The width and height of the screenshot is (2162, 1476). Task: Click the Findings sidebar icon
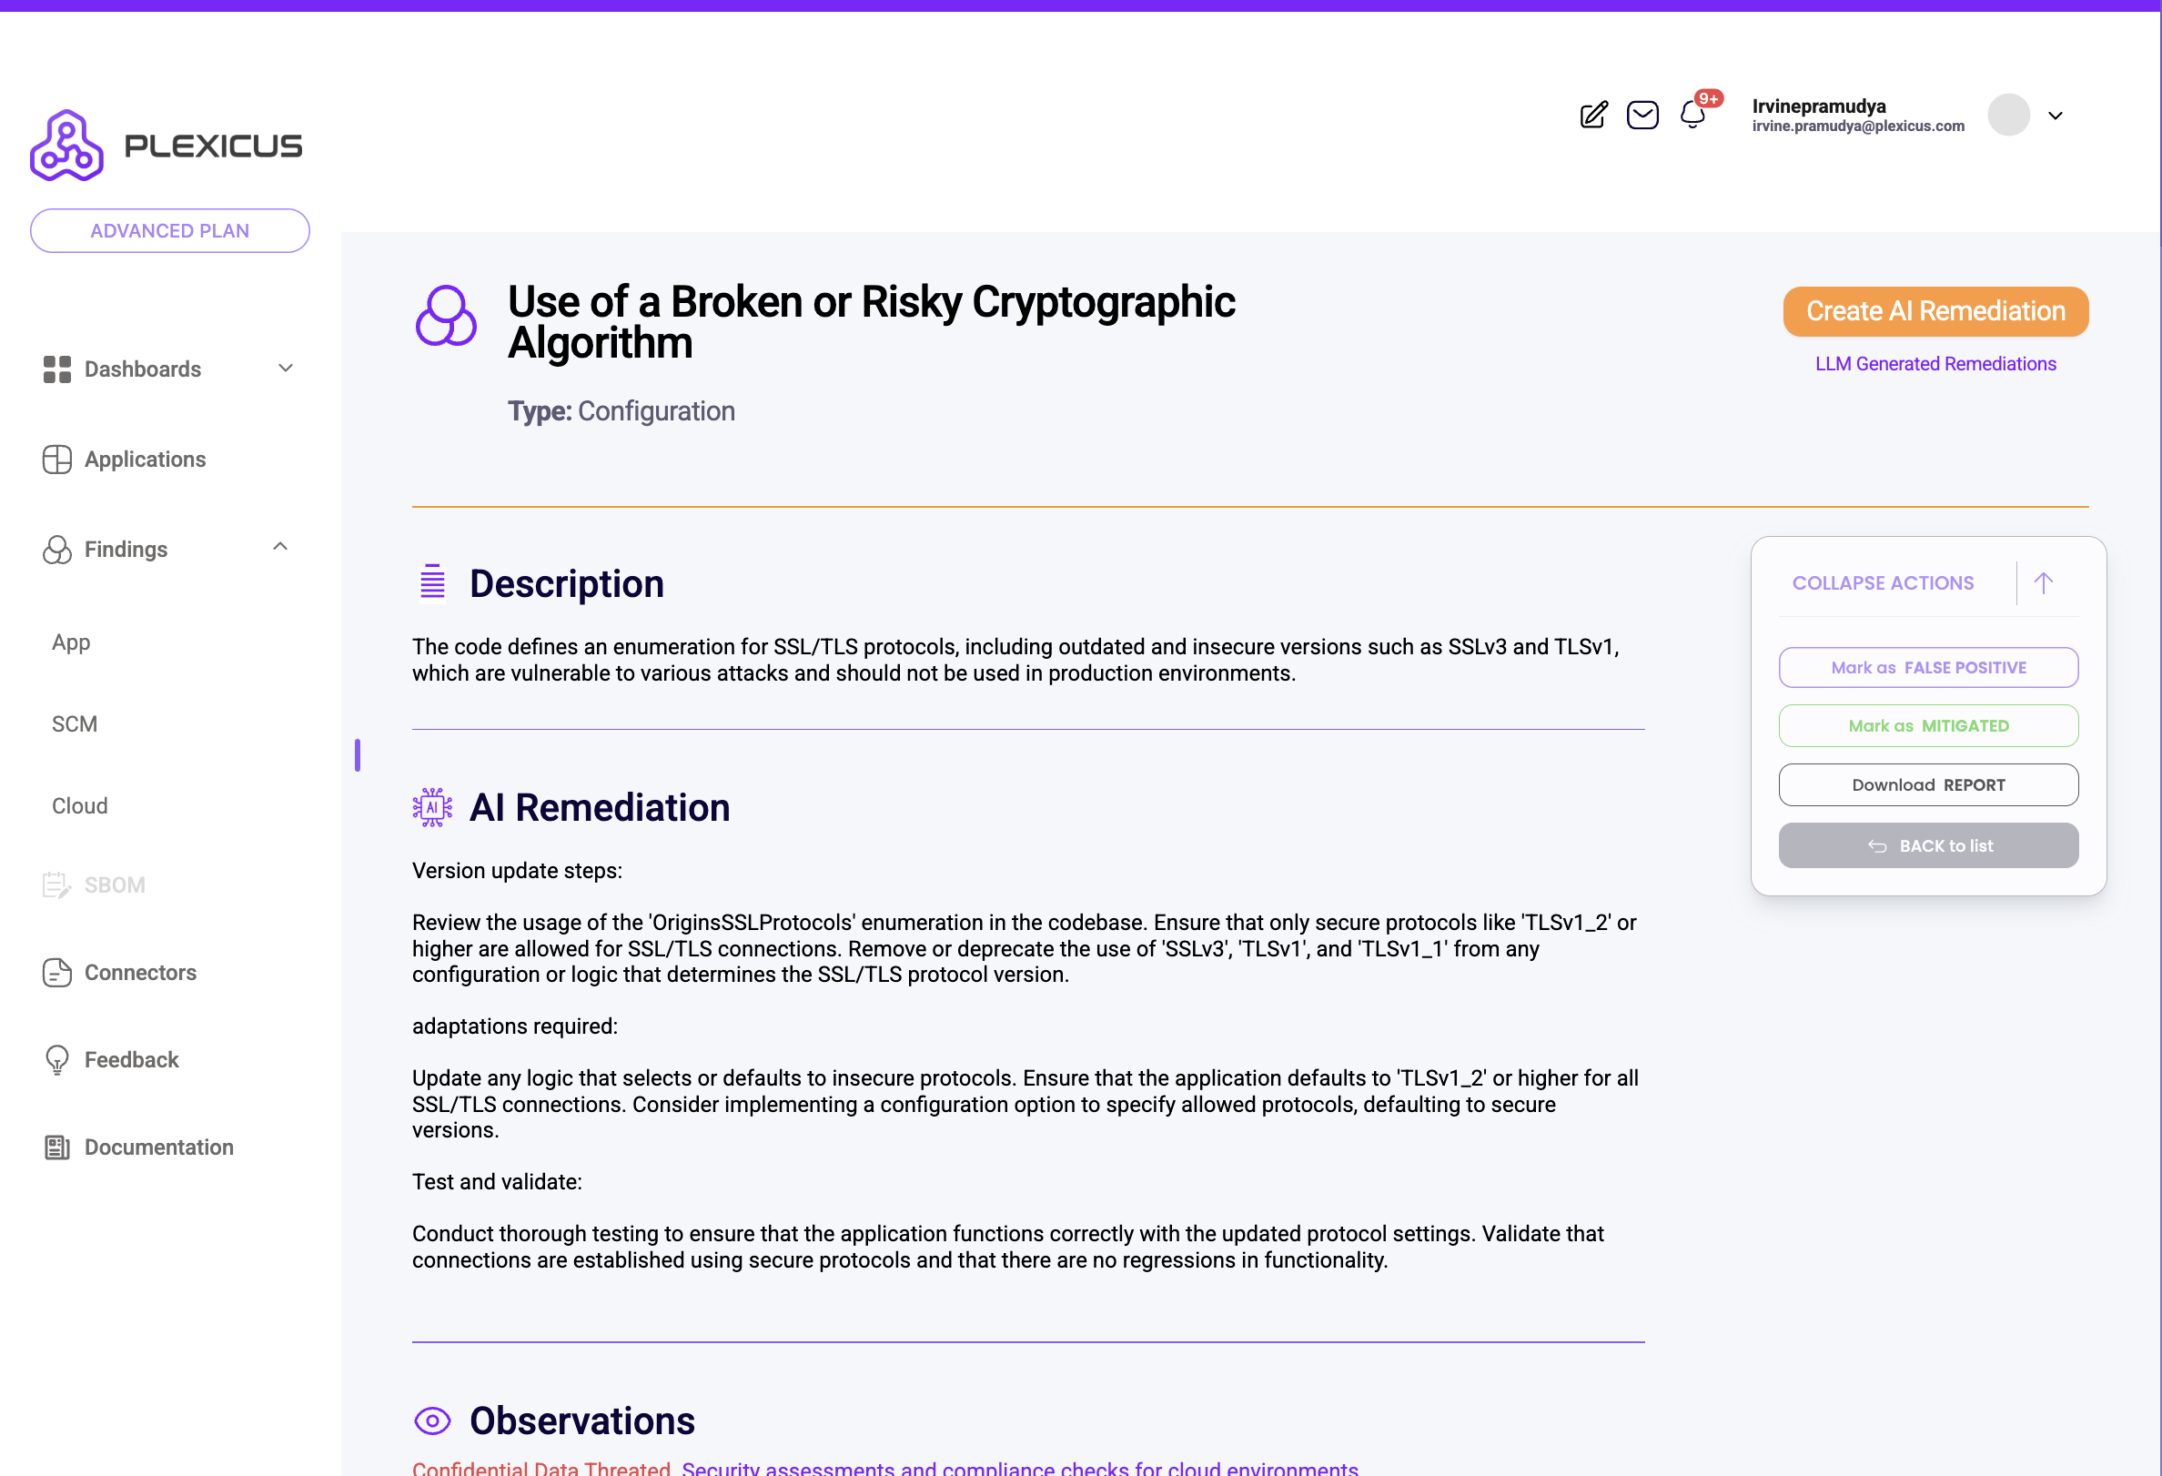pos(56,550)
